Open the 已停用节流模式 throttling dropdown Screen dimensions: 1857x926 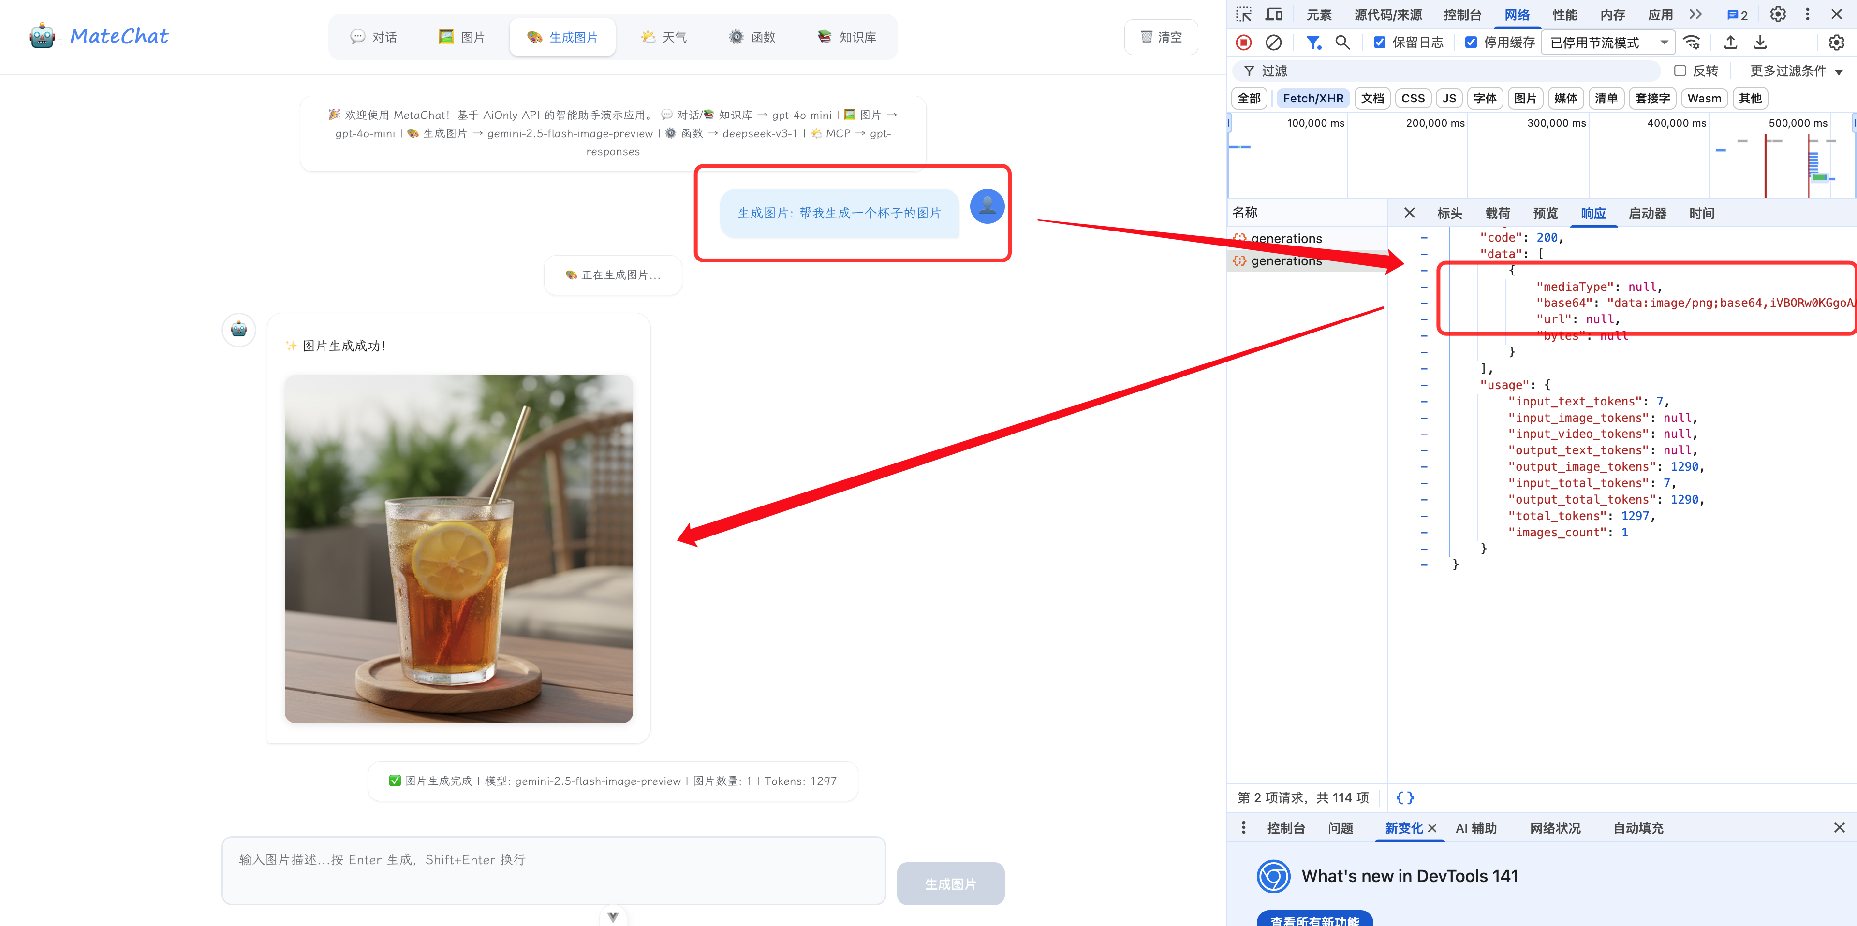click(1608, 43)
